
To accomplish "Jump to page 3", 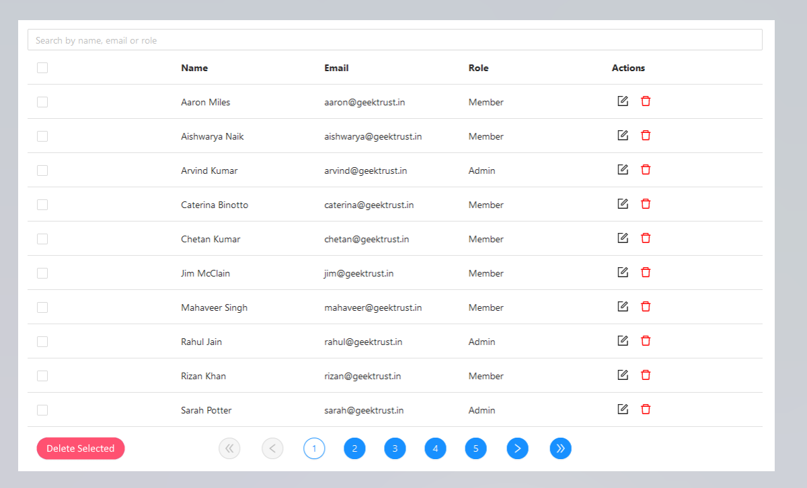I will click(x=395, y=448).
